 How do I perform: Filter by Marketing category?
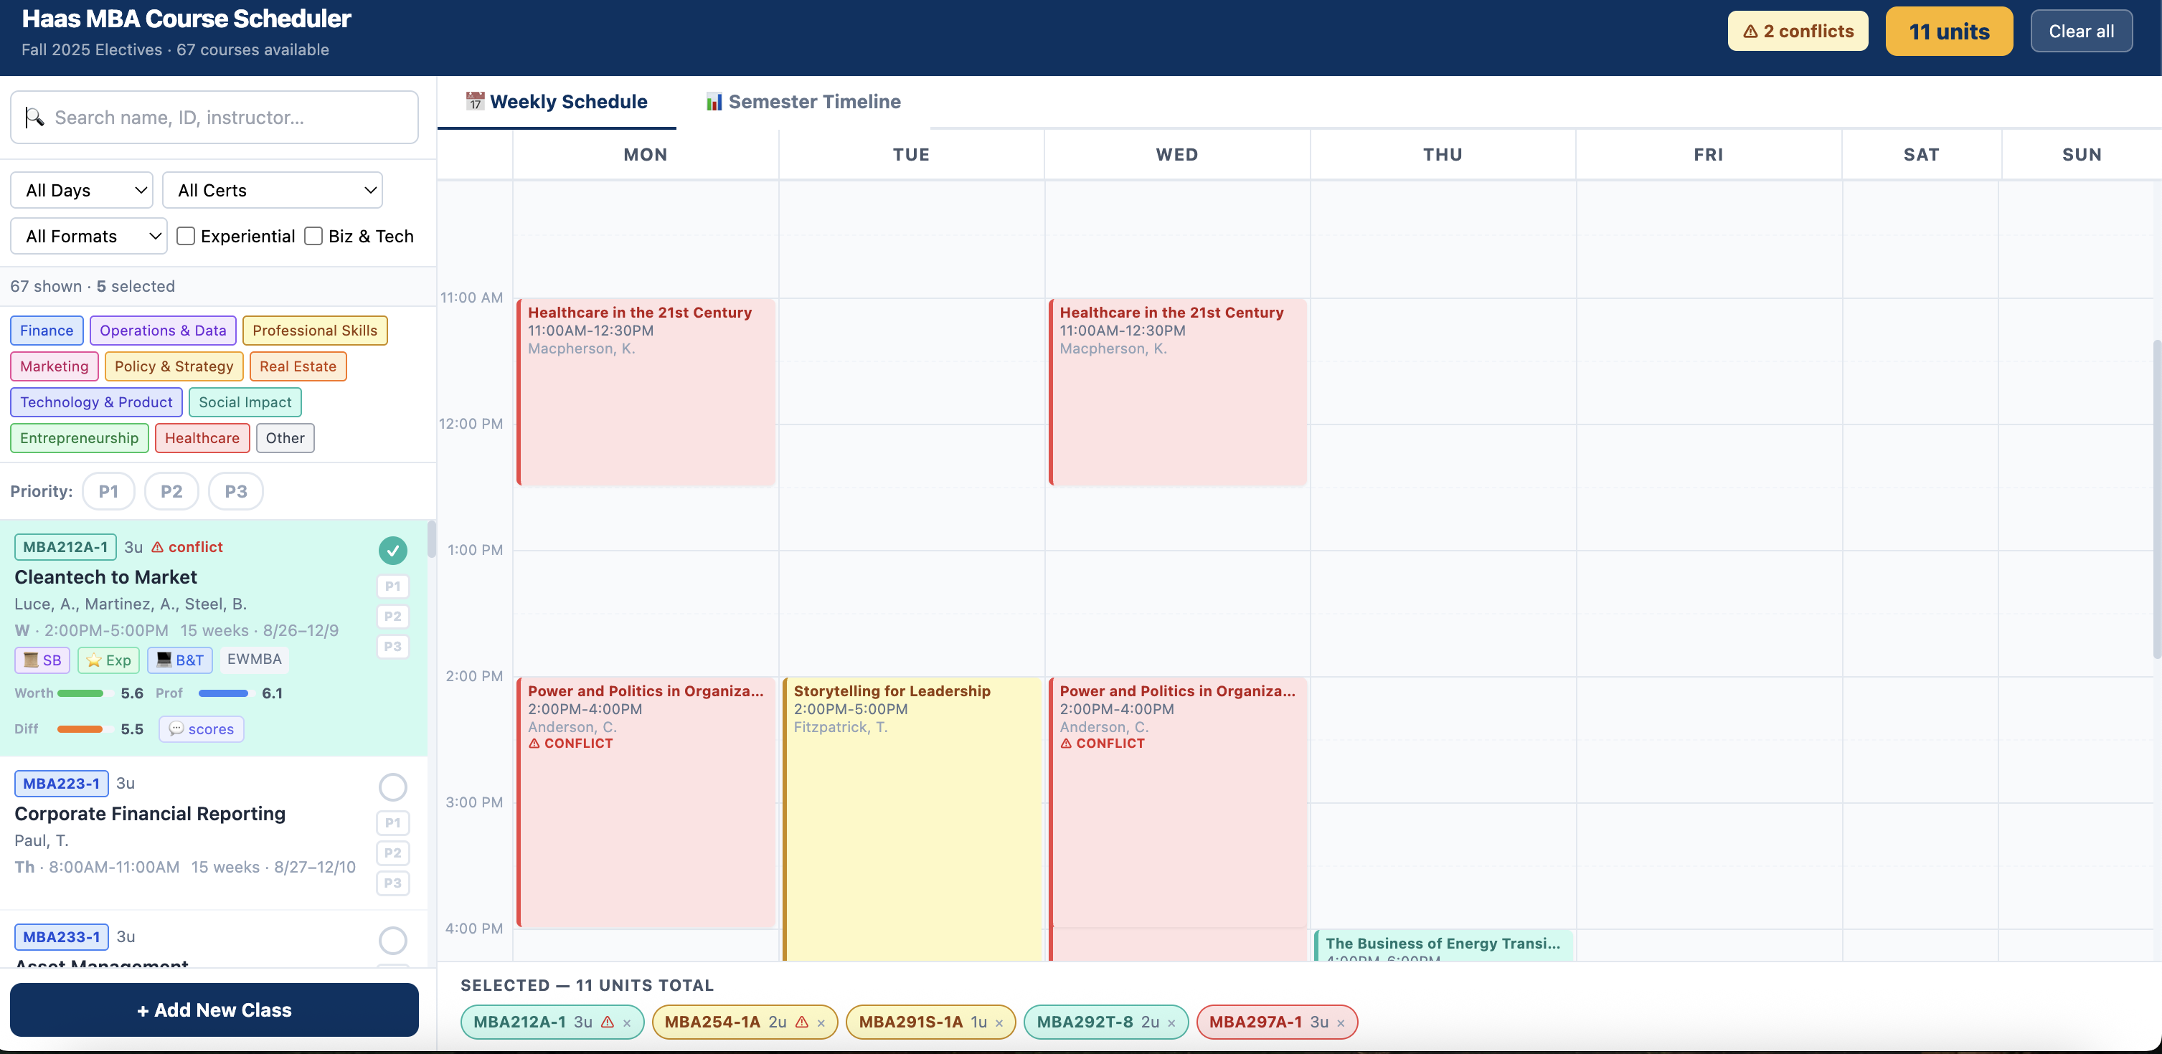pos(55,366)
